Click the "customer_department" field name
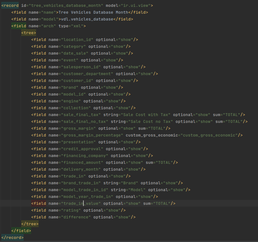Viewport: 258px width, 242px height. (x=87, y=74)
